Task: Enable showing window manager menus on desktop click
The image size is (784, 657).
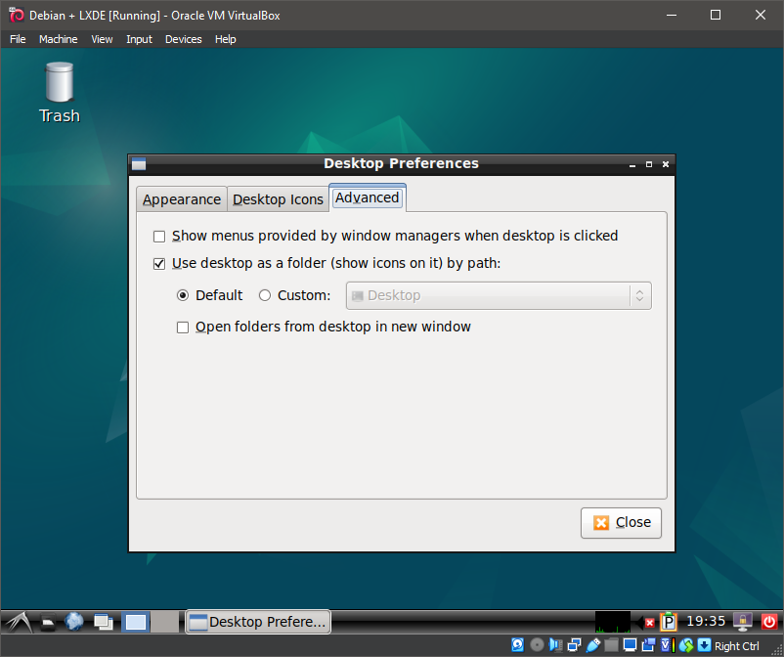Action: tap(159, 236)
